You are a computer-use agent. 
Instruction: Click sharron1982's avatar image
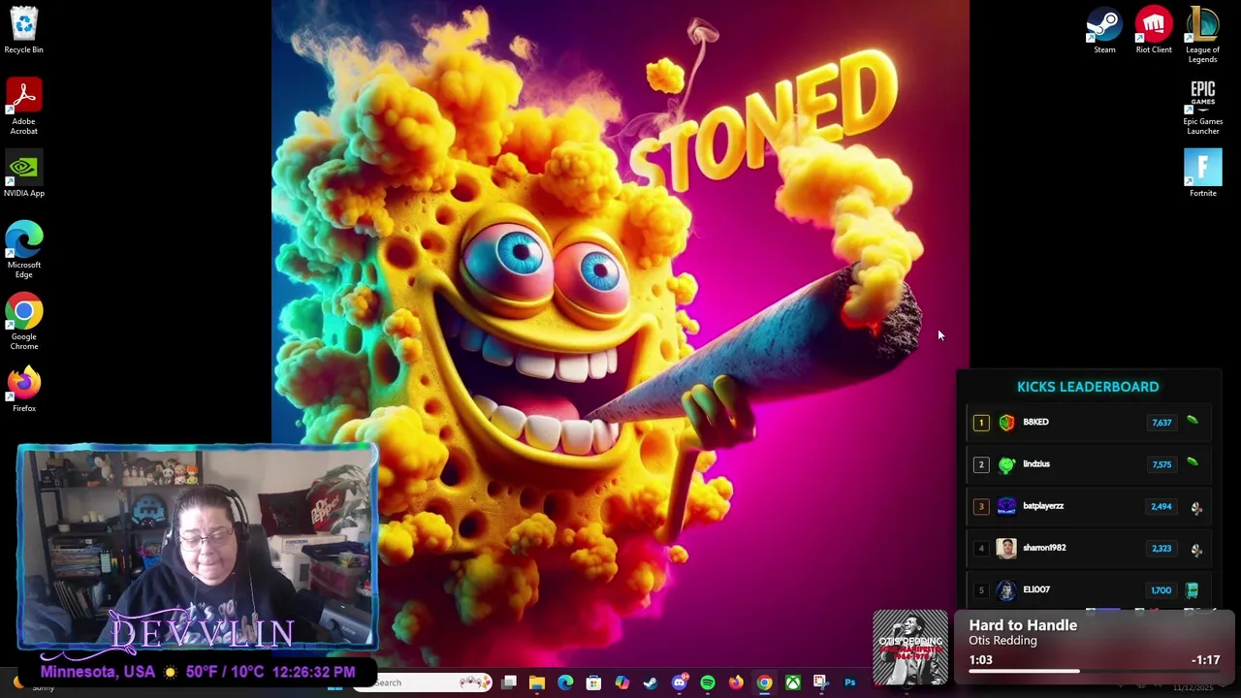pos(1006,548)
